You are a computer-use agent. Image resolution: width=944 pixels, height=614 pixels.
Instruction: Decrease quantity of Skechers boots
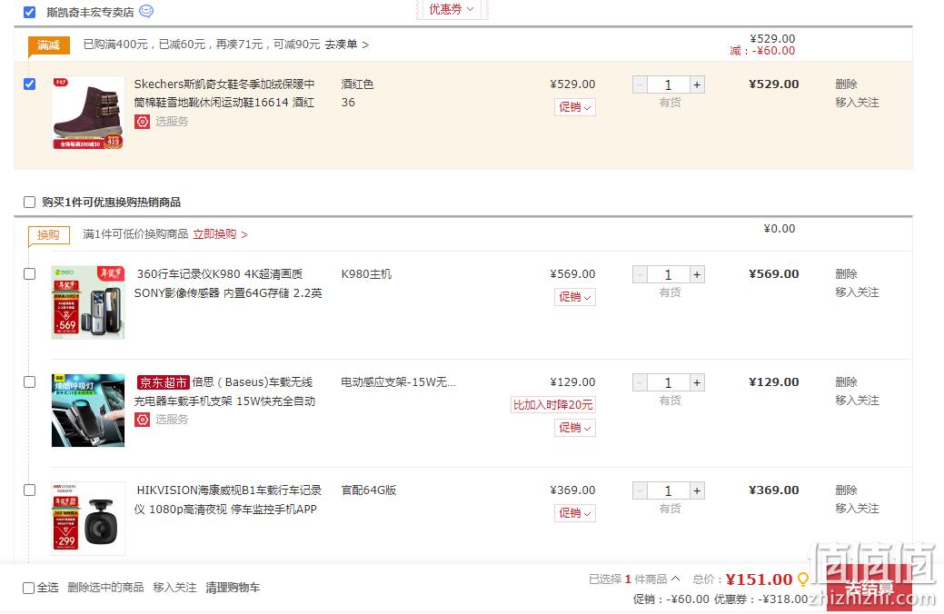640,84
